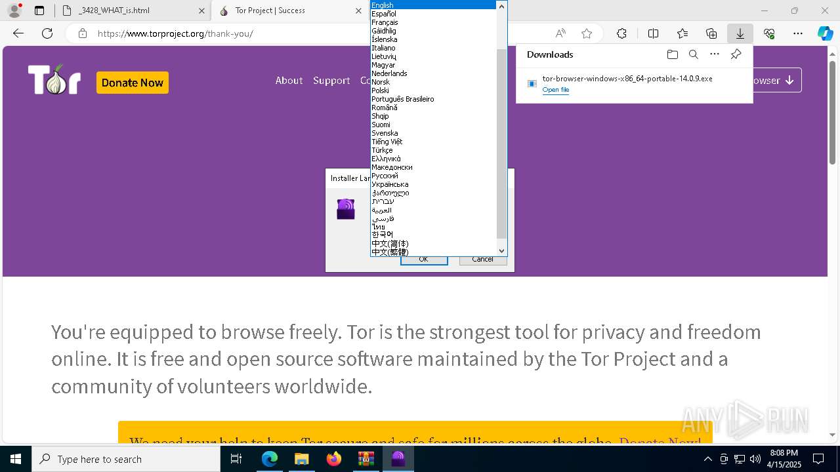
Task: Click the Downloads toolbar icon
Action: pos(740,33)
